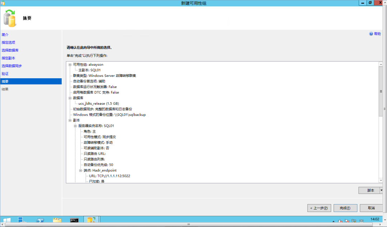Click the help question mark icon
This screenshot has width=387, height=227.
pyautogui.click(x=371, y=34)
